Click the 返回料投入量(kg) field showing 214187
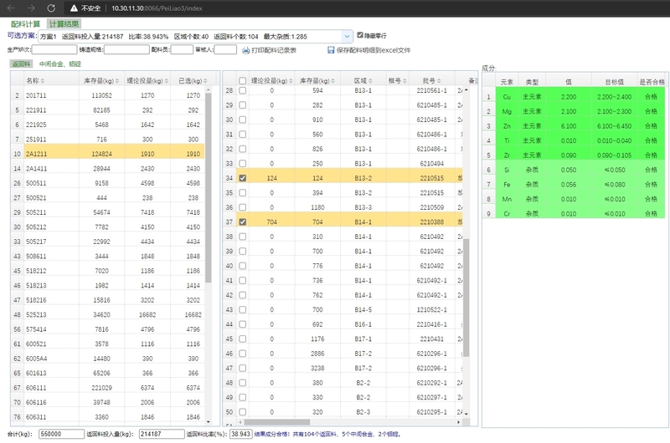The width and height of the screenshot is (670, 443). point(162,434)
